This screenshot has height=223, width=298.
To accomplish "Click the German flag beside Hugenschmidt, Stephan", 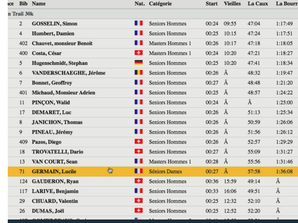I will [138, 63].
